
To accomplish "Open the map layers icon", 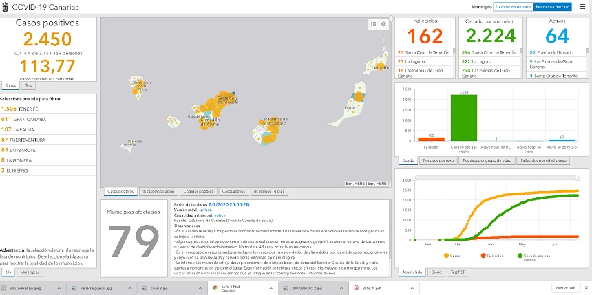I will click(383, 24).
